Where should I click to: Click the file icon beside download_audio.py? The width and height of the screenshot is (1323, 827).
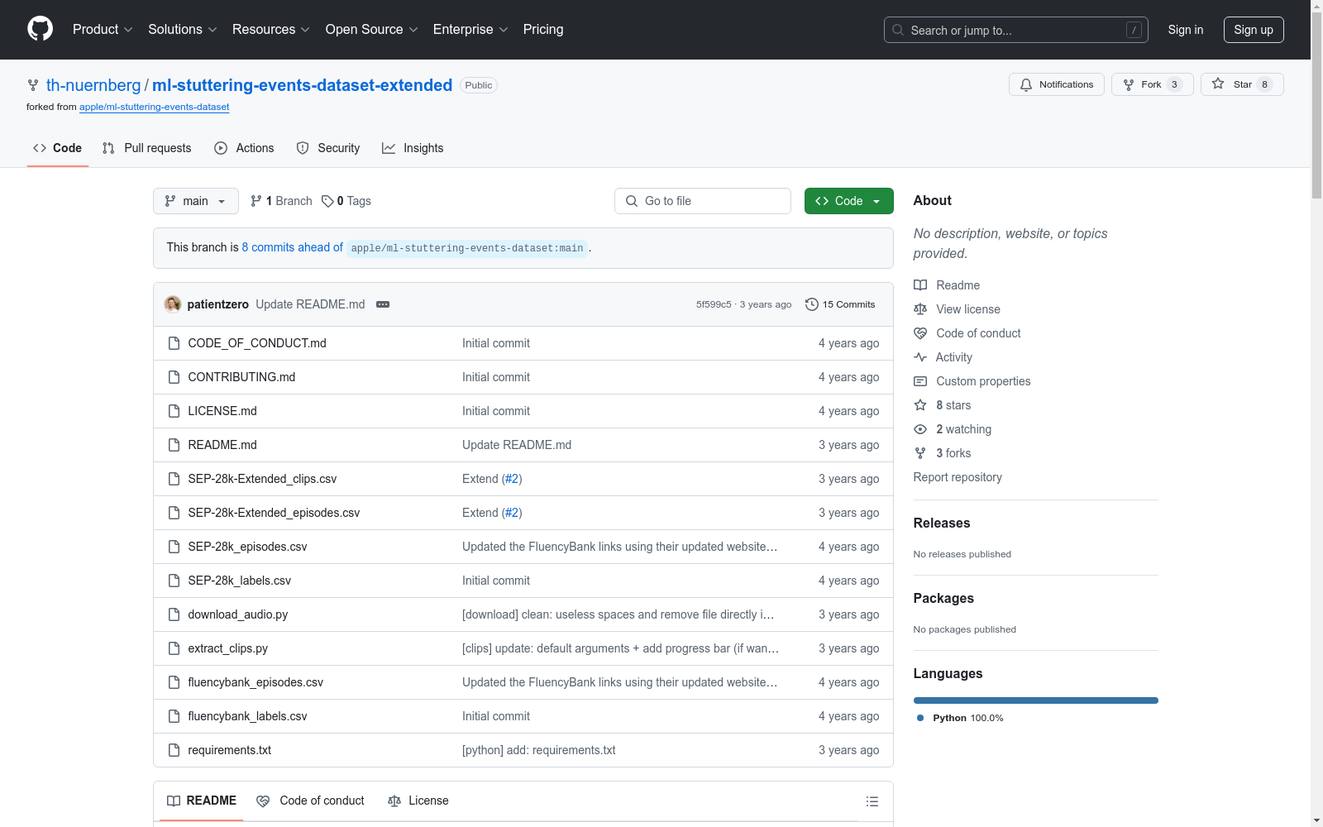(x=174, y=614)
